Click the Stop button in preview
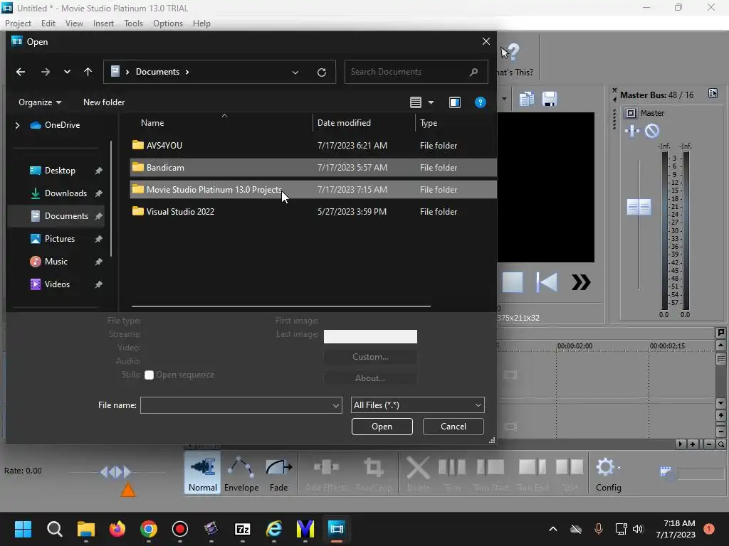 coord(513,282)
